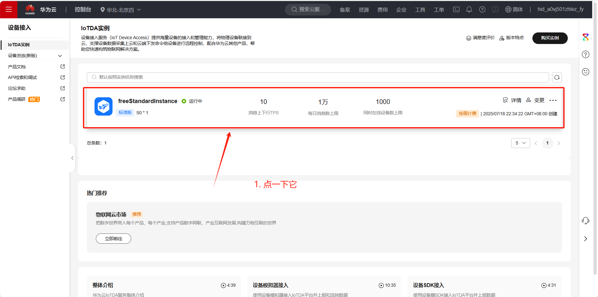
Task: Open the colorful assistant icon in right rail
Action: [585, 37]
